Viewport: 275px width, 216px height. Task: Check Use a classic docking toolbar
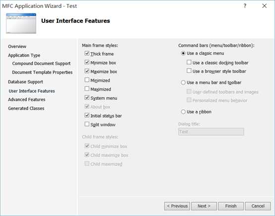tap(189, 62)
